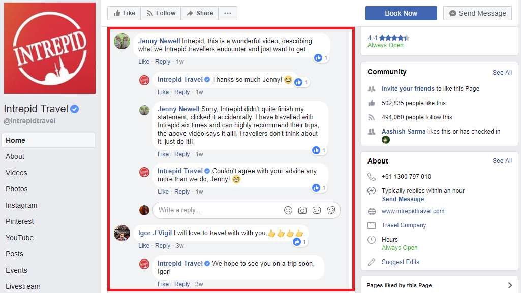This screenshot has height=293, width=521.
Task: Attach a photo using the camera icon
Action: click(302, 210)
